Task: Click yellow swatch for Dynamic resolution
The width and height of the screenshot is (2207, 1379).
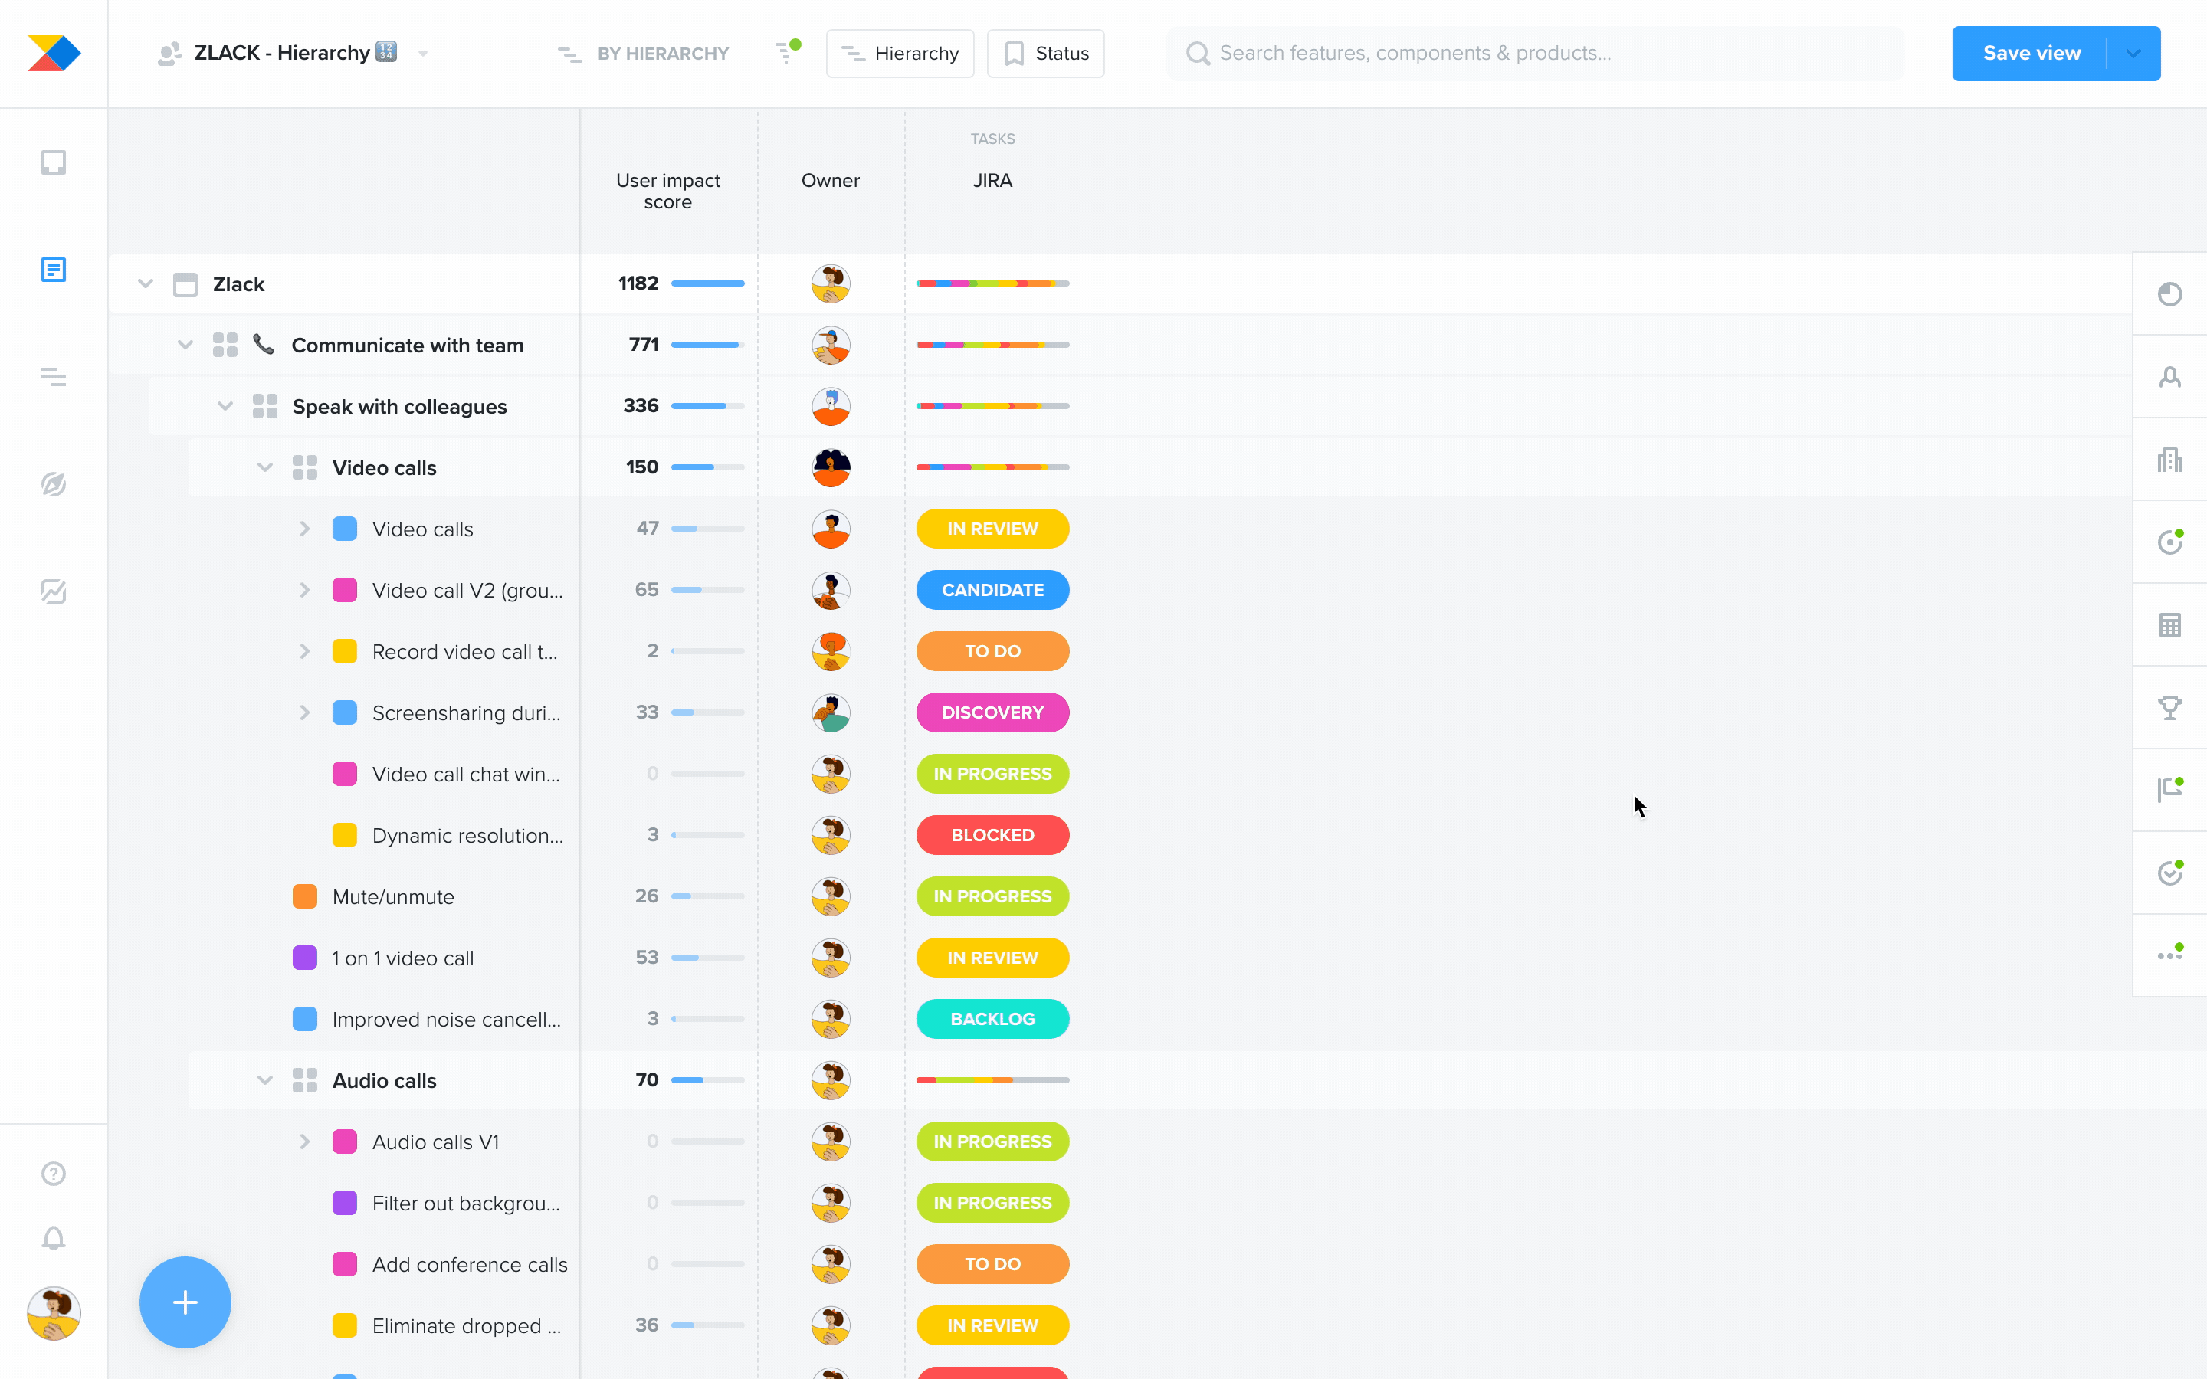Action: (345, 835)
